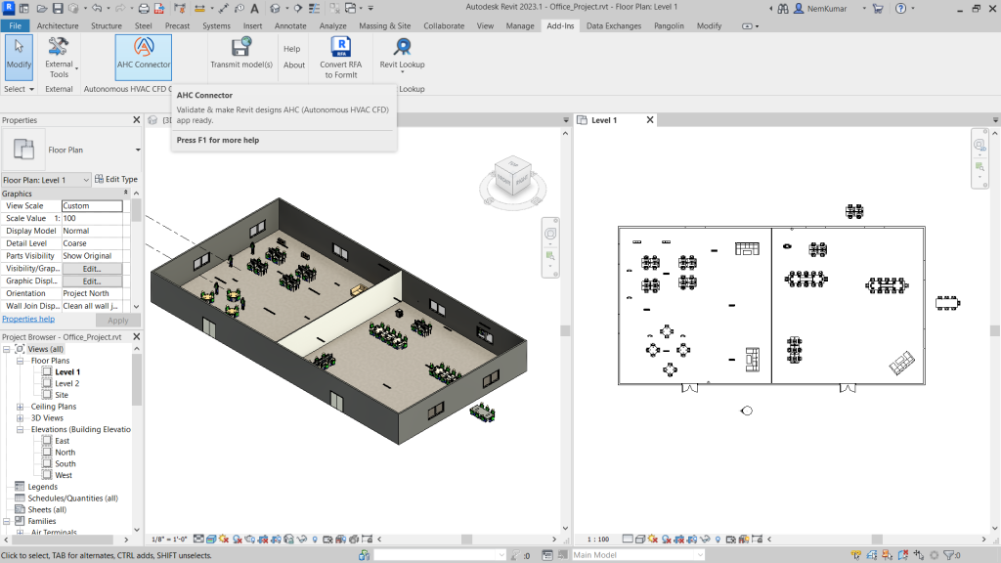Open the Floor Plan type selector dropdown

click(x=137, y=150)
